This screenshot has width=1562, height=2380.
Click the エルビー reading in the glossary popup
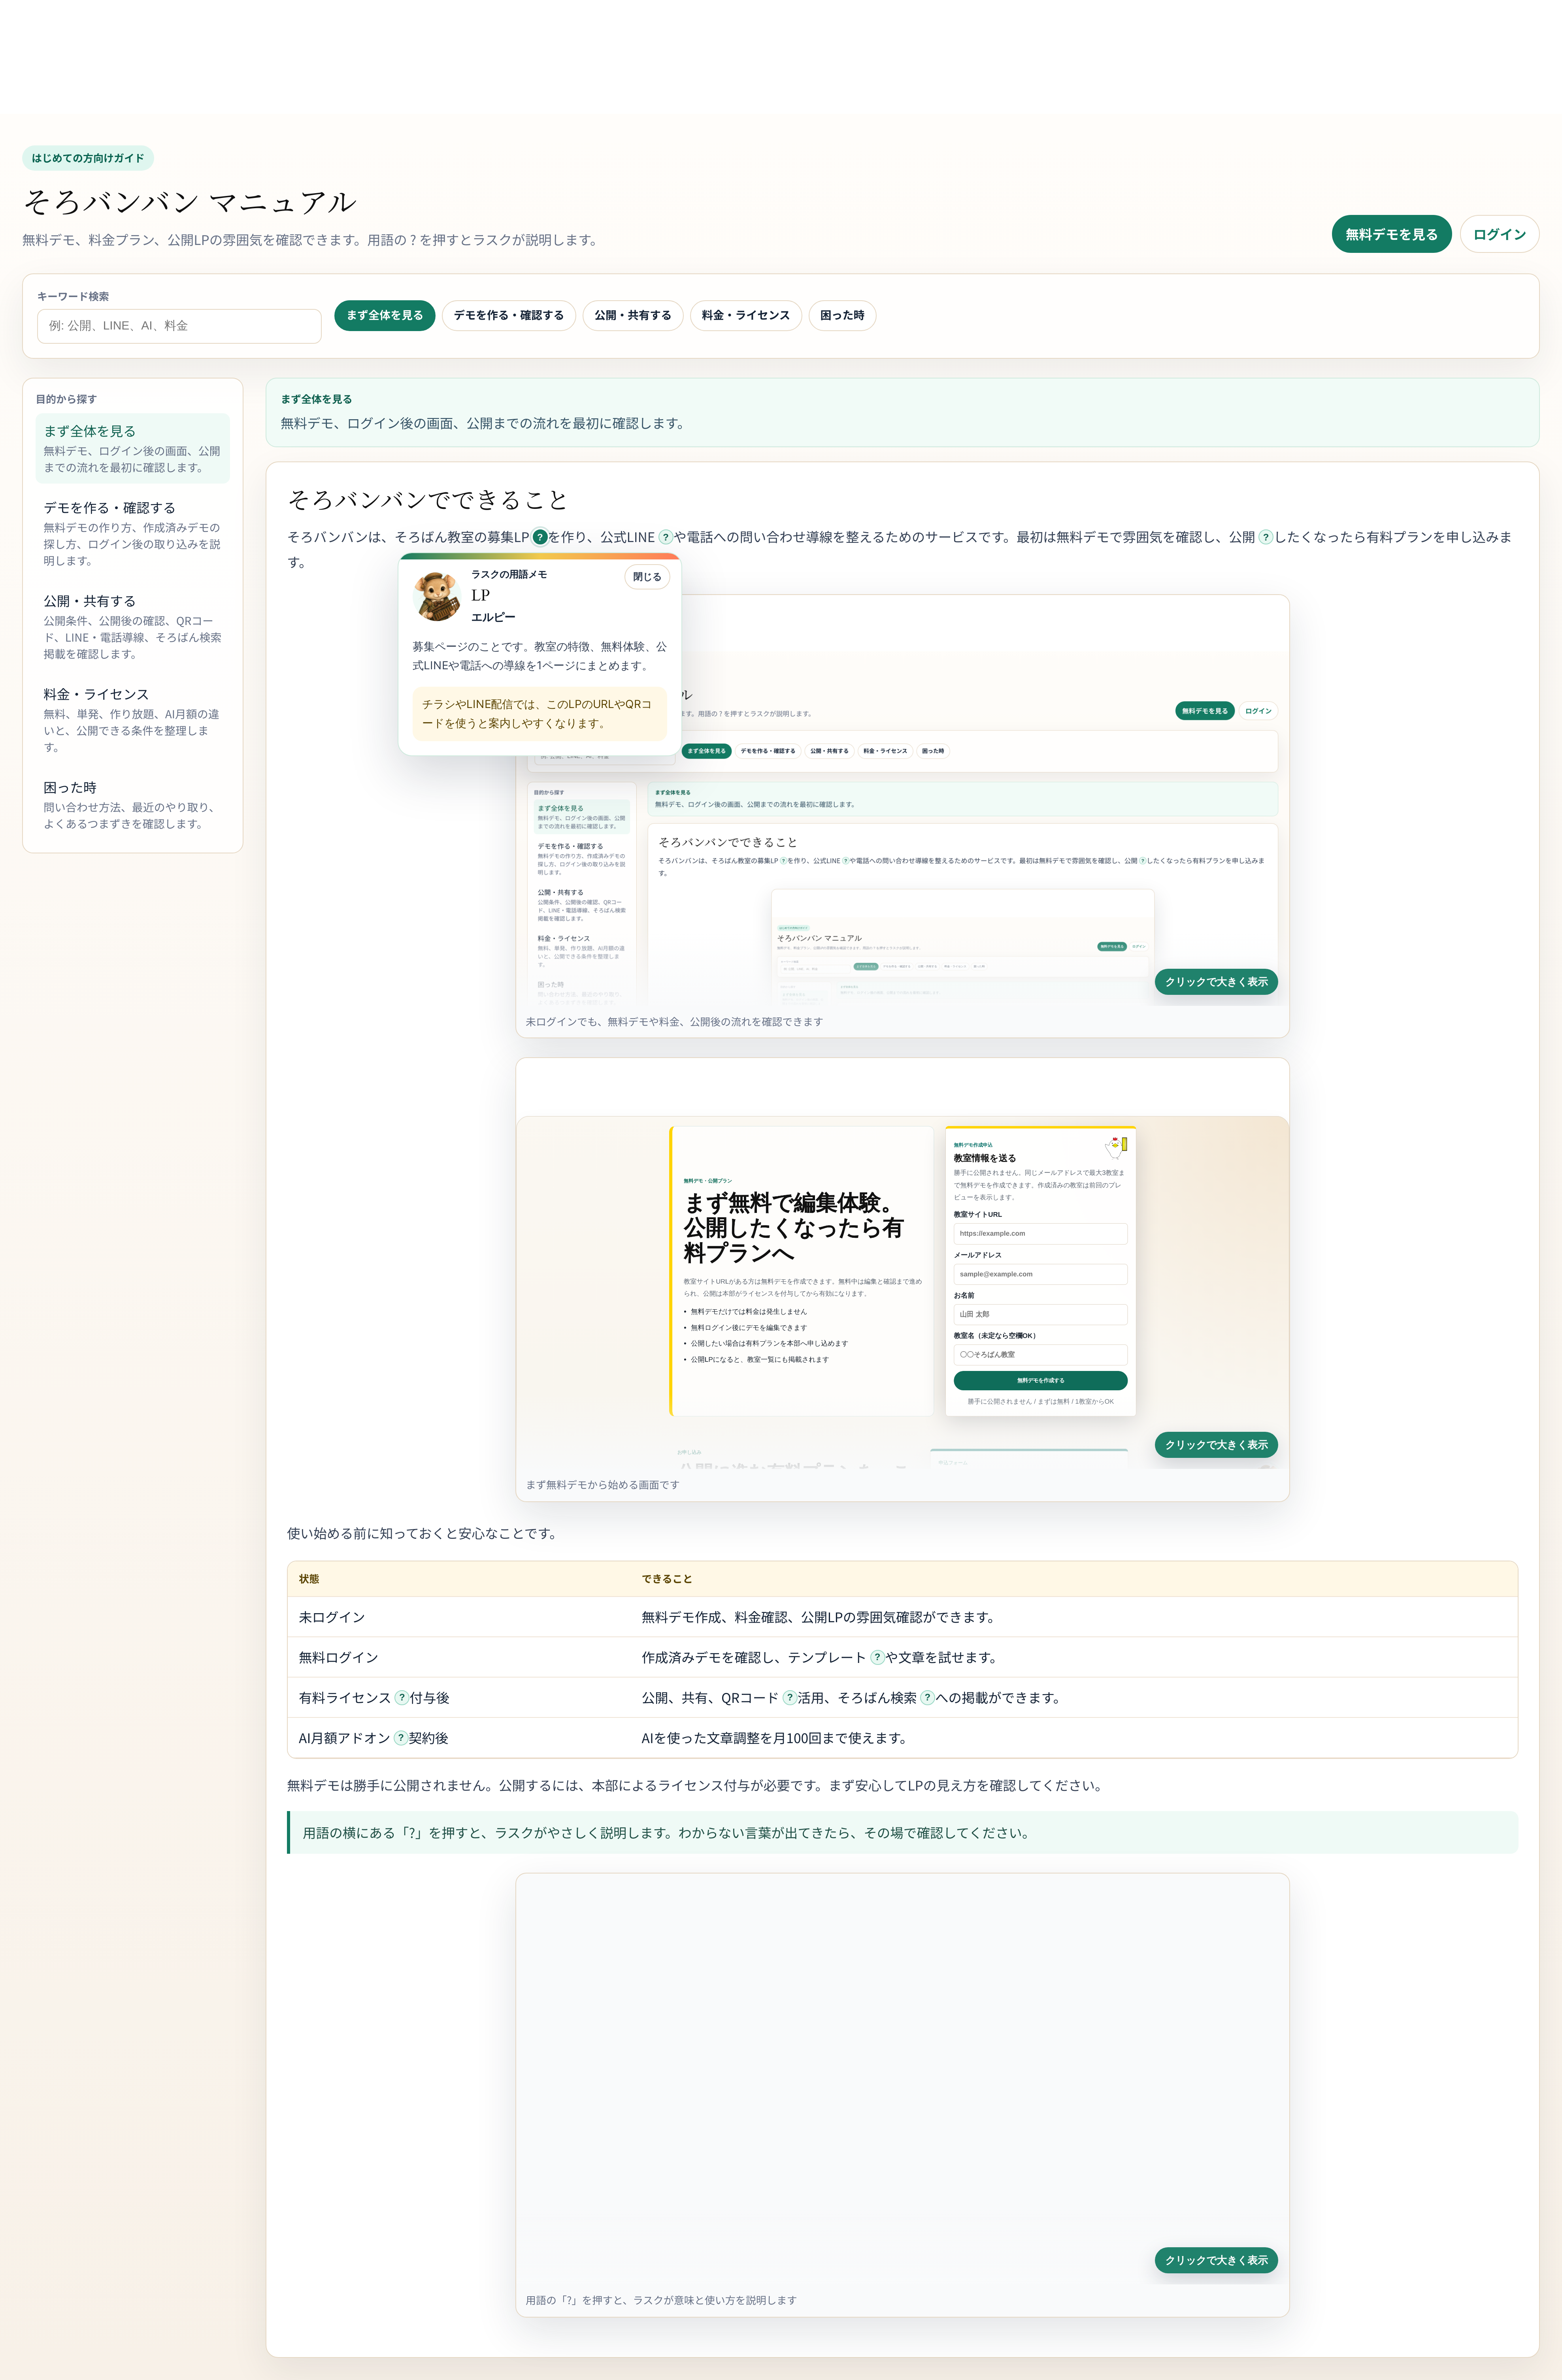[493, 617]
